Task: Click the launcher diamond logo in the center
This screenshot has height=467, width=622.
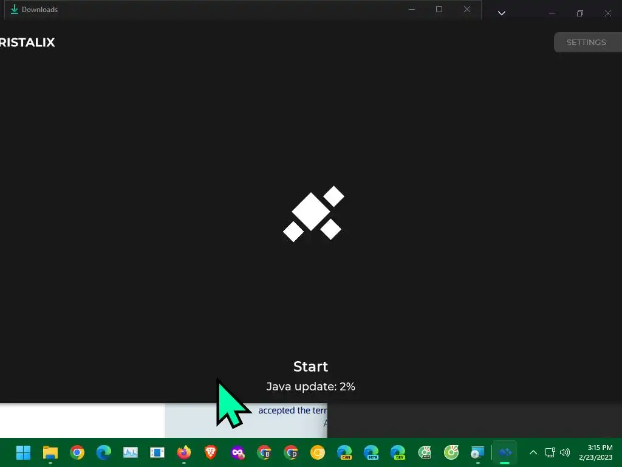Action: 313,213
